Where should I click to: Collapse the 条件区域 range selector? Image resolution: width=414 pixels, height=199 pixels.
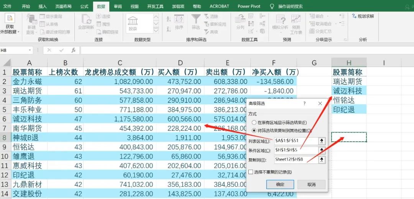(x=322, y=150)
